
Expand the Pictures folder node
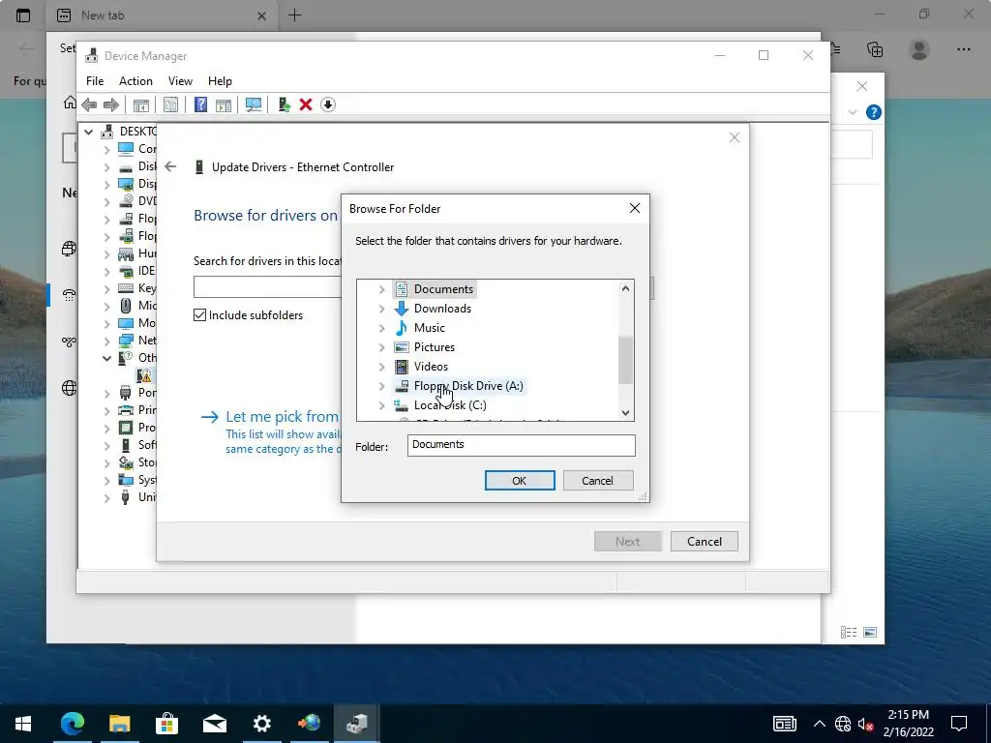[x=381, y=347]
